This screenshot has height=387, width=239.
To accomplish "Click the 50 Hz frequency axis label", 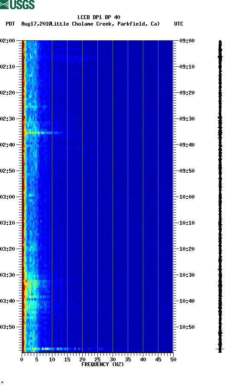I will [x=173, y=360].
